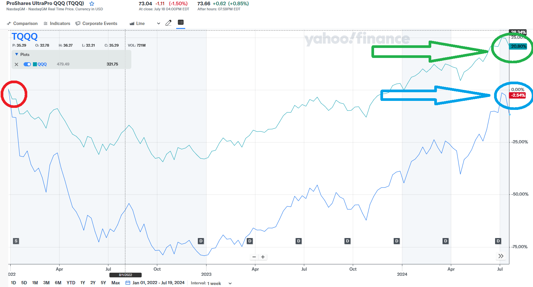Activate the drawing pencil tool

[x=169, y=23]
